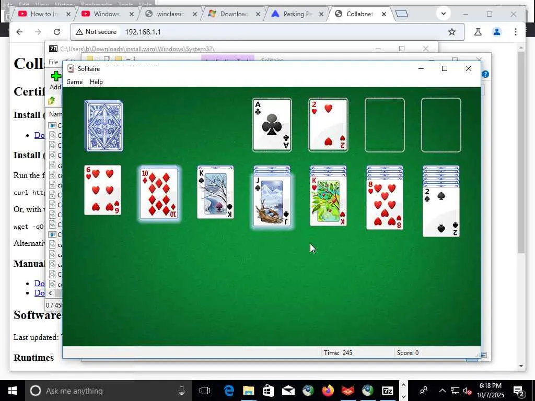
Task: Open the Chrome Labs flask icon
Action: click(x=478, y=32)
